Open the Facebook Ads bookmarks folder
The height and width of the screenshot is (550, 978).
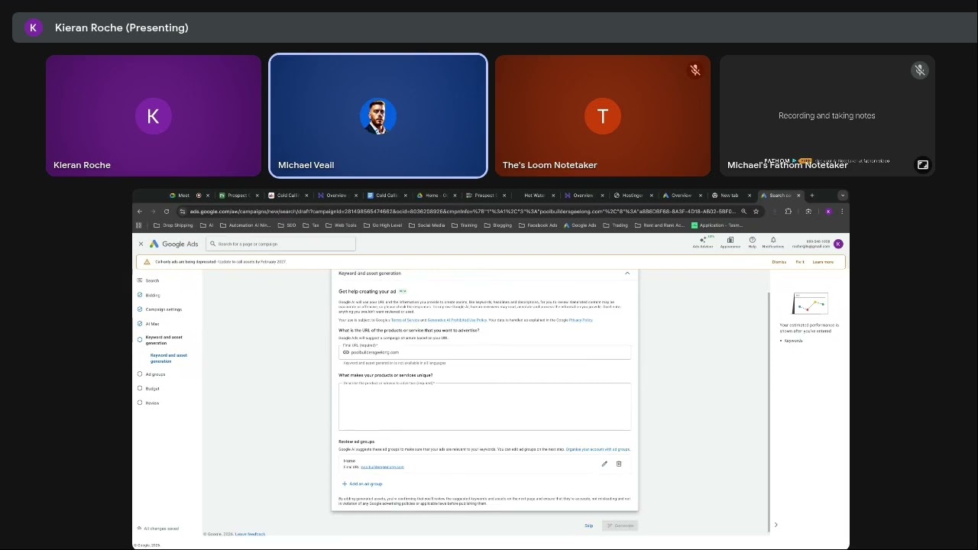tap(538, 225)
